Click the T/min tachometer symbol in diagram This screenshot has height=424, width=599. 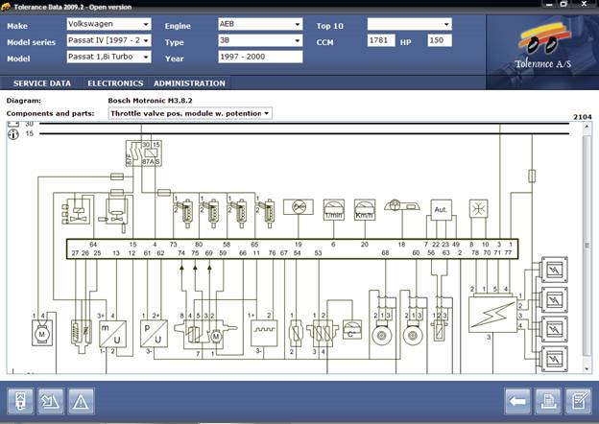coord(333,209)
